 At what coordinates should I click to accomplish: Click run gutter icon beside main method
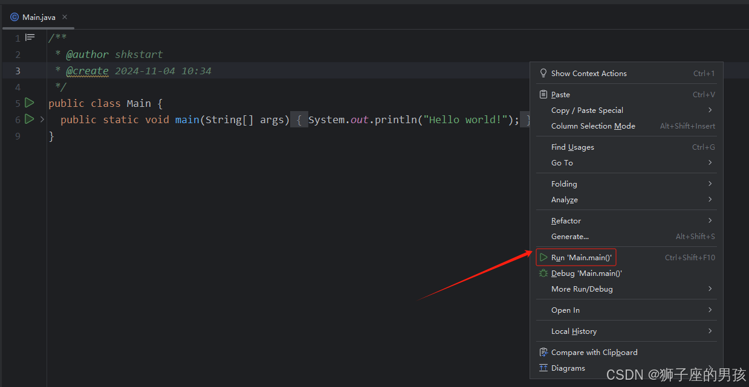pyautogui.click(x=29, y=119)
